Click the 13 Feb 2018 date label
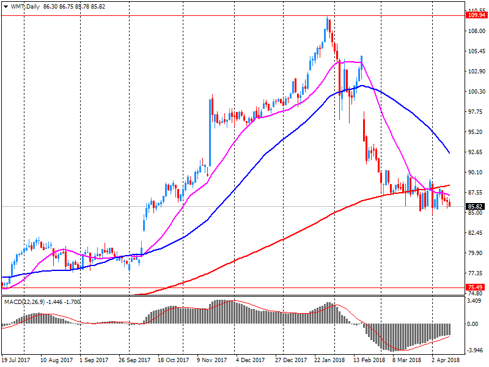This screenshot has height=367, width=489. (369, 360)
